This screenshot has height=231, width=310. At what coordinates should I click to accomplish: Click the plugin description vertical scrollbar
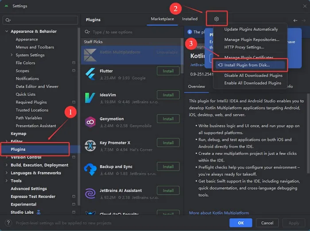[x=308, y=133]
